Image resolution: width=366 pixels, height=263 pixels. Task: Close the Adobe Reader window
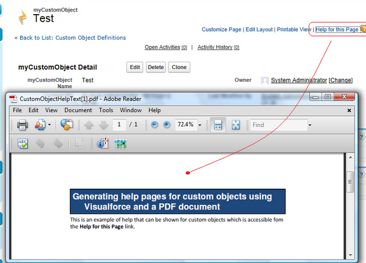point(344,96)
